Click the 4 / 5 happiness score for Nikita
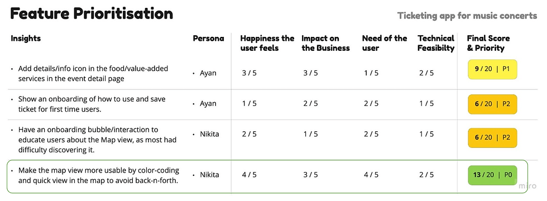The width and height of the screenshot is (547, 201). coord(249,174)
